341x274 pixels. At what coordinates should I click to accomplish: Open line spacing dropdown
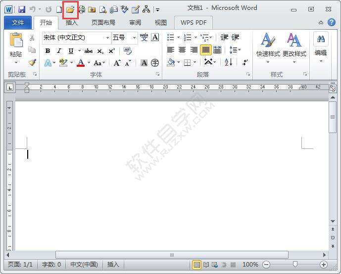[235, 50]
